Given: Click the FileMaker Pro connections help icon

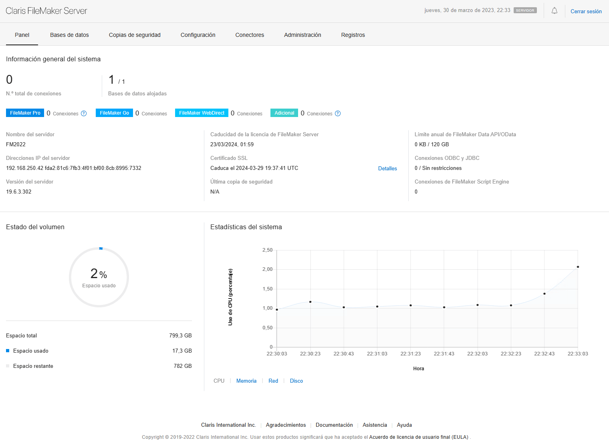Looking at the screenshot, I should coord(84,113).
